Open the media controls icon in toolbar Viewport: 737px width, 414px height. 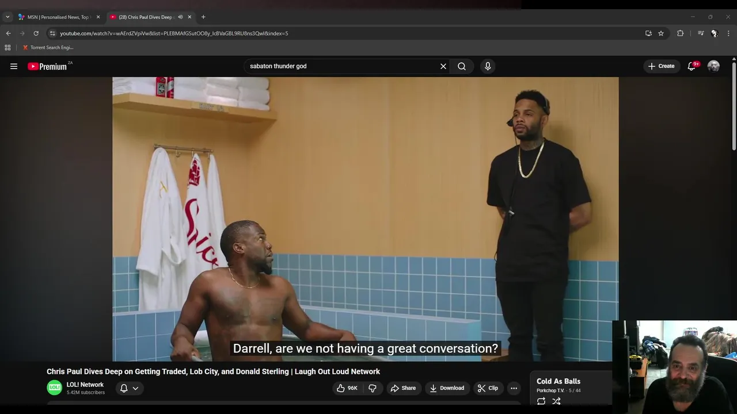pos(701,33)
